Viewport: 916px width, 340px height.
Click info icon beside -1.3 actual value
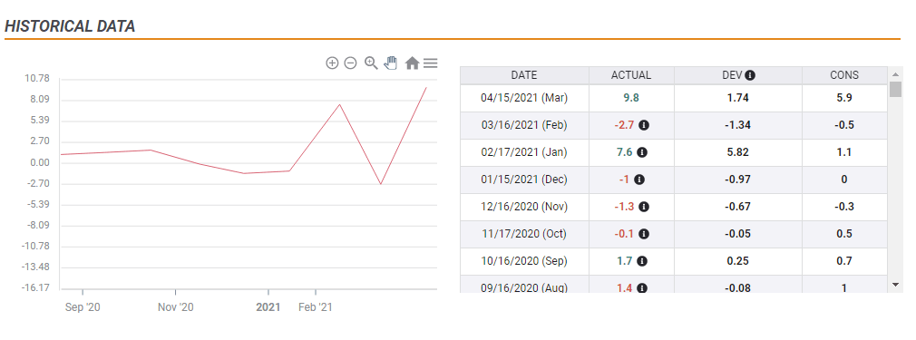coord(644,207)
